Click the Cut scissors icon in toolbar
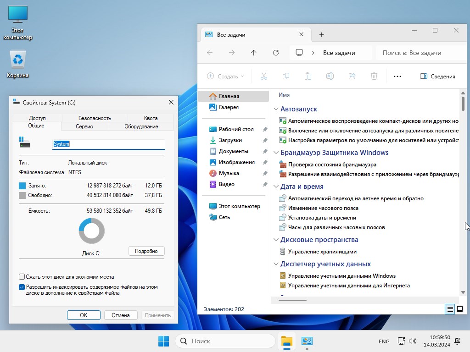470x352 pixels. coord(263,77)
